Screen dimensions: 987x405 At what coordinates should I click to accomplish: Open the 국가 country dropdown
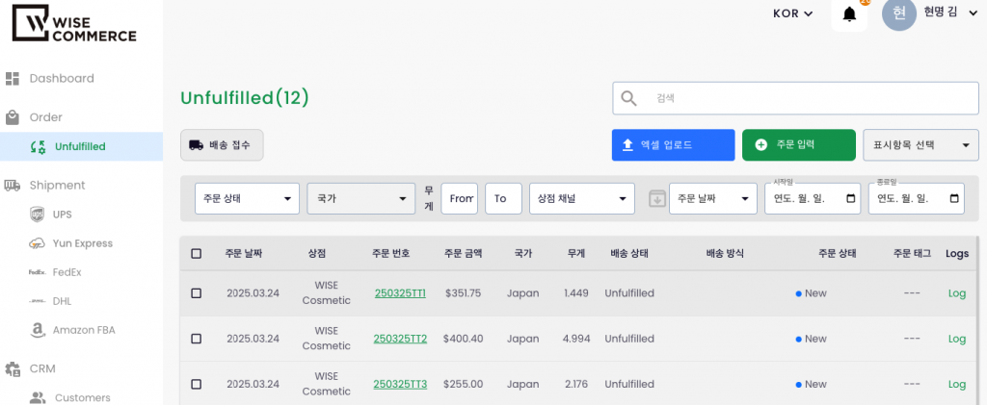360,199
